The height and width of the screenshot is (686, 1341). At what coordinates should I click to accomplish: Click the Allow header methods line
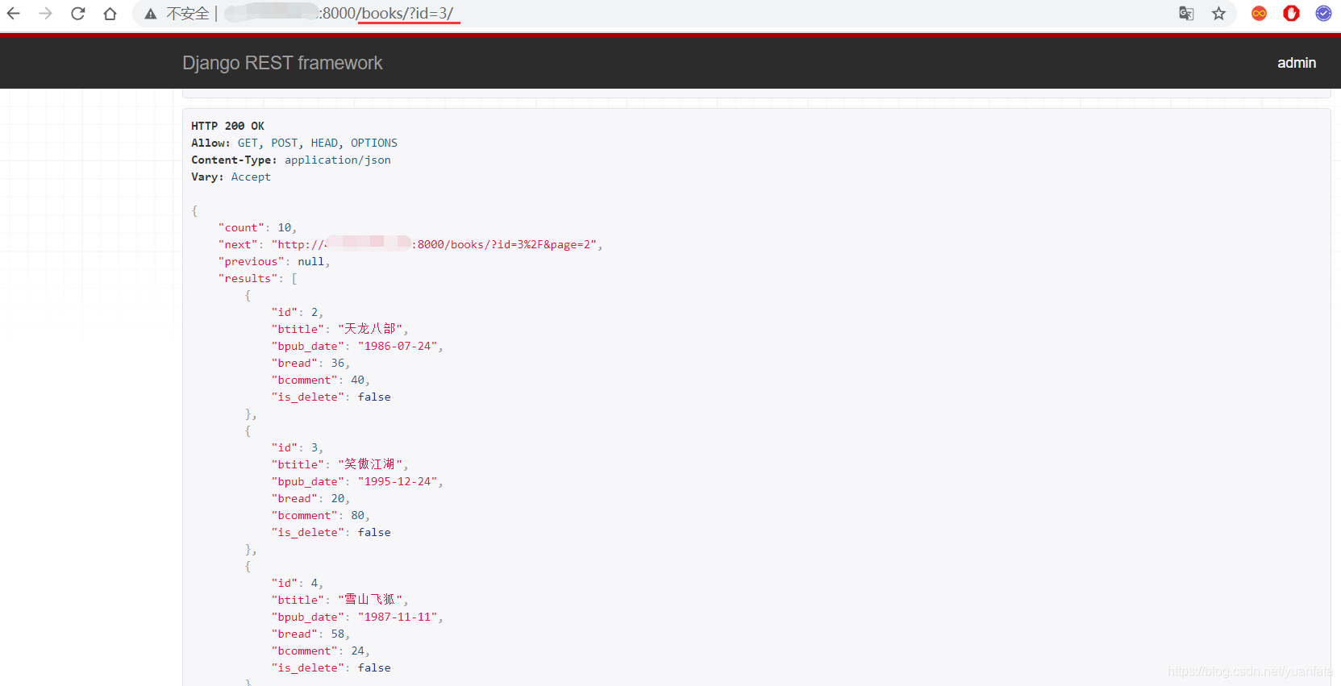[x=294, y=143]
